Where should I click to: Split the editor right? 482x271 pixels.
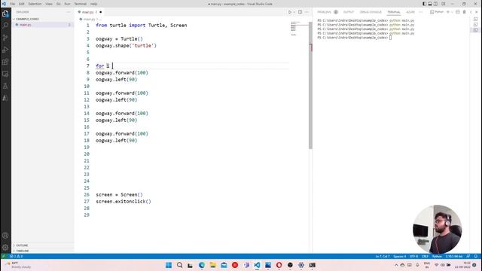coord(300,12)
